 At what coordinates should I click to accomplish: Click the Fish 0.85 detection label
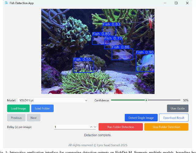pos(101,34)
